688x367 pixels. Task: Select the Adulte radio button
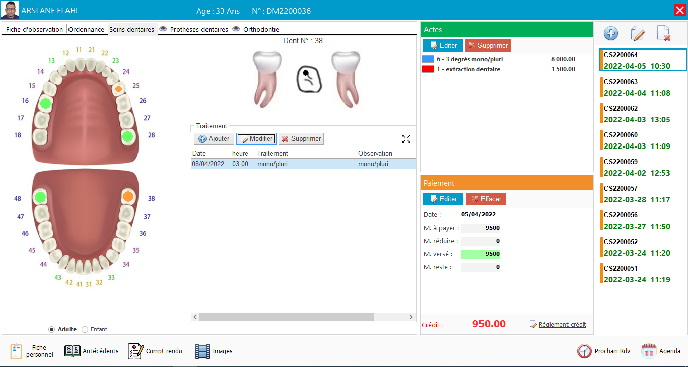pyautogui.click(x=51, y=329)
